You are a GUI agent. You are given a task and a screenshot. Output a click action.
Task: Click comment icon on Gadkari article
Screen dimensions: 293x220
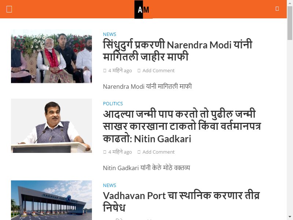point(139,152)
